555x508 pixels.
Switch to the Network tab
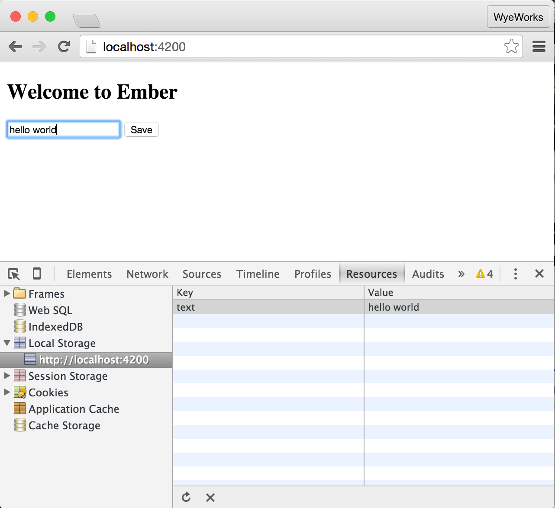(x=147, y=274)
